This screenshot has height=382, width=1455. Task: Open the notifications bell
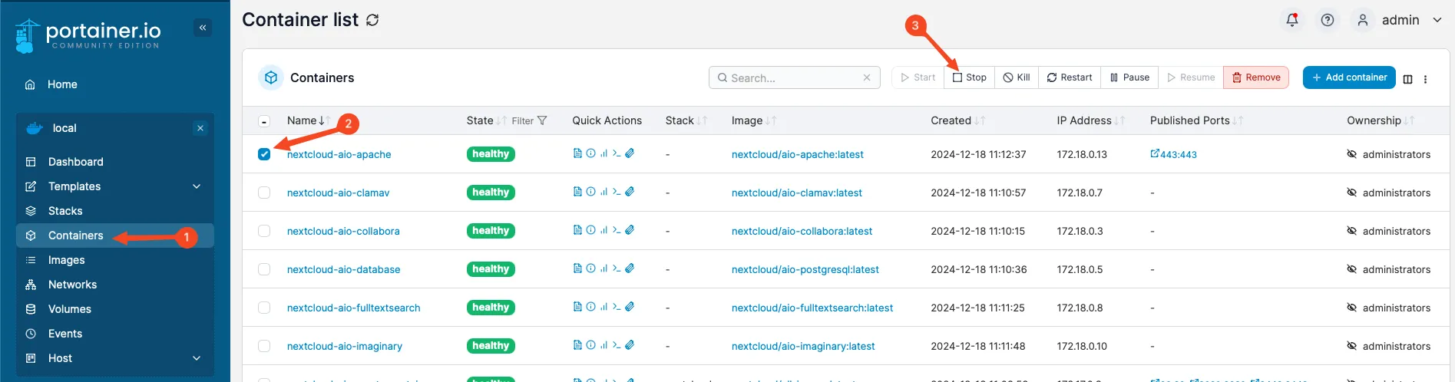1292,20
